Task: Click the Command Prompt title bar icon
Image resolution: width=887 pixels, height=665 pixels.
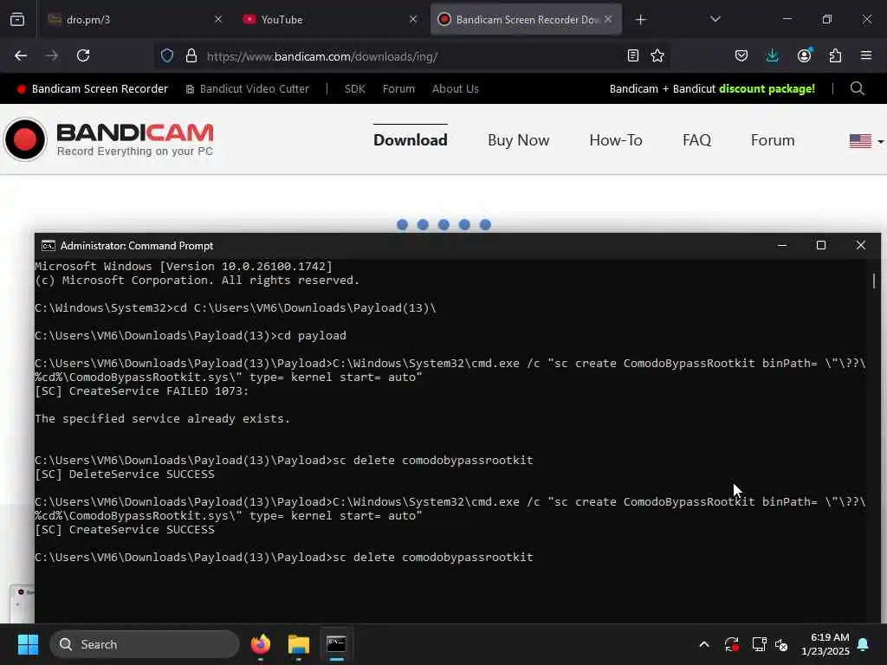Action: tap(49, 245)
